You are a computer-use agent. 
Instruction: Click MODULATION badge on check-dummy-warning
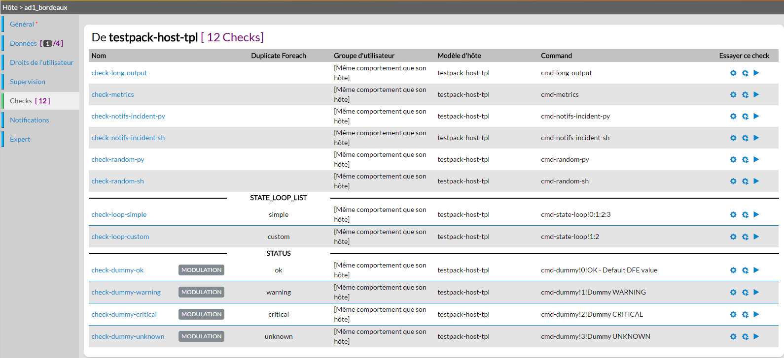point(201,292)
